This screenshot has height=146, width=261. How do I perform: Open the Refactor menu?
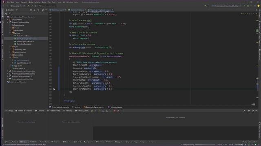coord(38,2)
